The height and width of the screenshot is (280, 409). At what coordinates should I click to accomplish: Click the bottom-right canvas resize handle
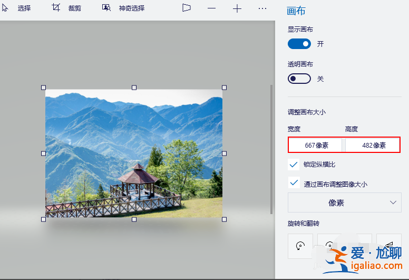(x=224, y=219)
